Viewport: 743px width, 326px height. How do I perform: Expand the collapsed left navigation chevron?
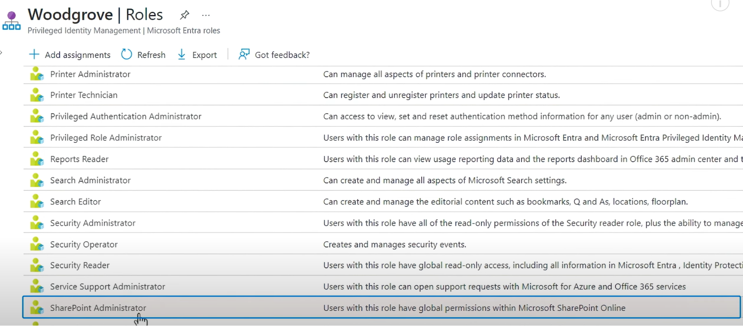[1, 53]
